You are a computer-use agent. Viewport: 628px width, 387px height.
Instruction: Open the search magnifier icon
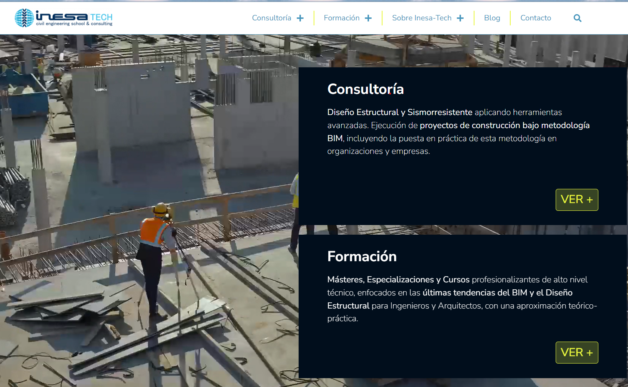click(577, 18)
